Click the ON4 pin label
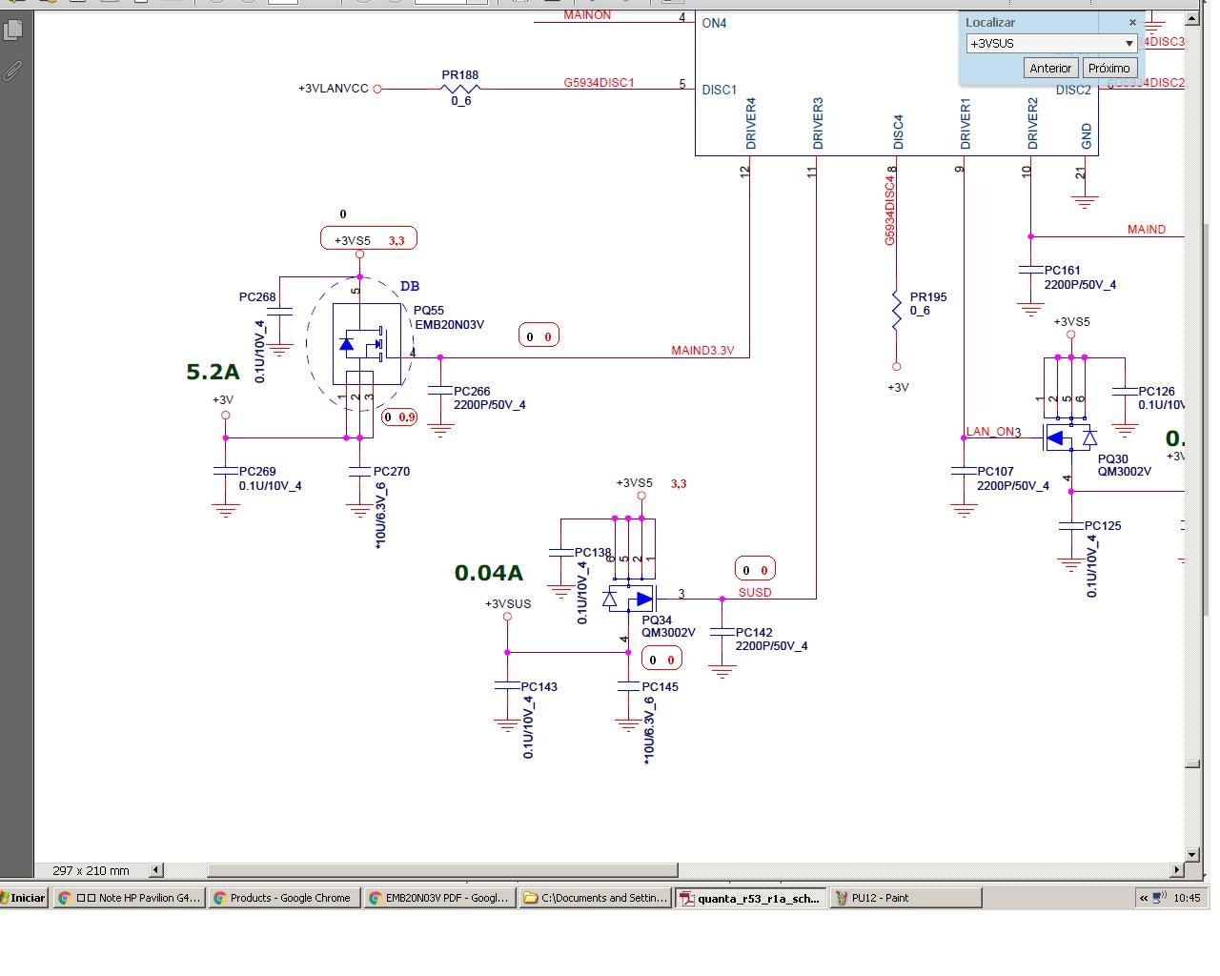1220x976 pixels. 714,23
